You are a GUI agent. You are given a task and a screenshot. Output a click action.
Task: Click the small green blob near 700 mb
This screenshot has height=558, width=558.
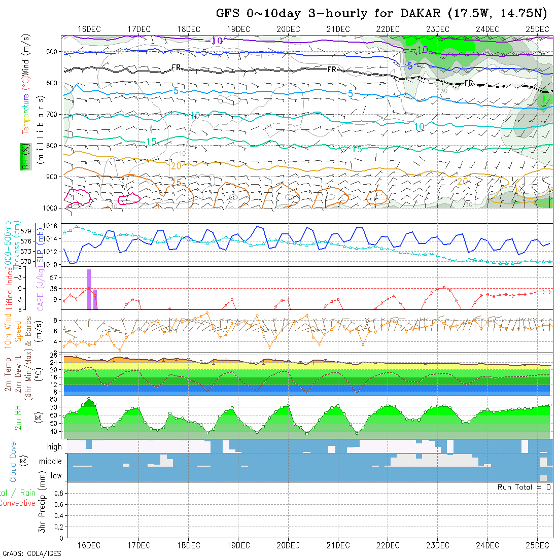(x=543, y=100)
